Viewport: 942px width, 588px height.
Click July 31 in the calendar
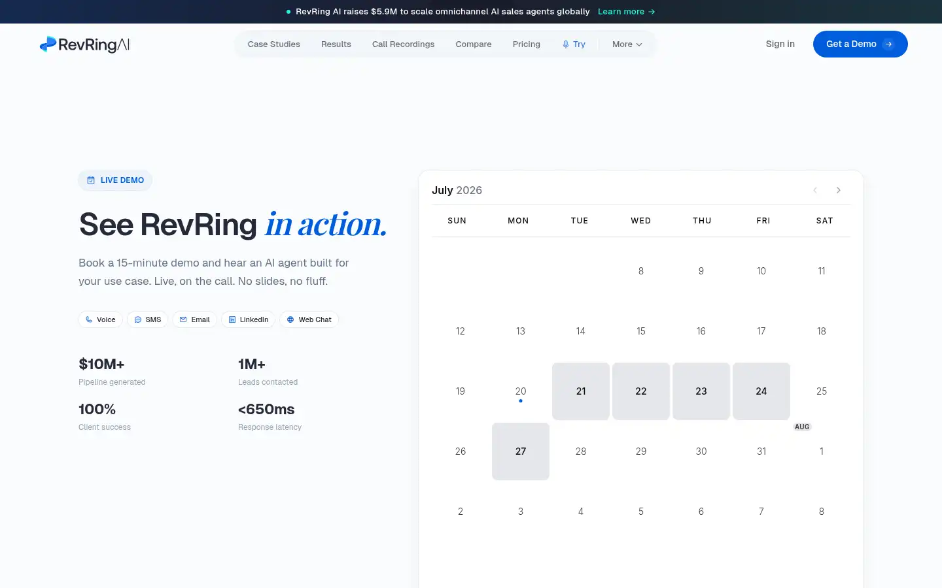(x=761, y=451)
